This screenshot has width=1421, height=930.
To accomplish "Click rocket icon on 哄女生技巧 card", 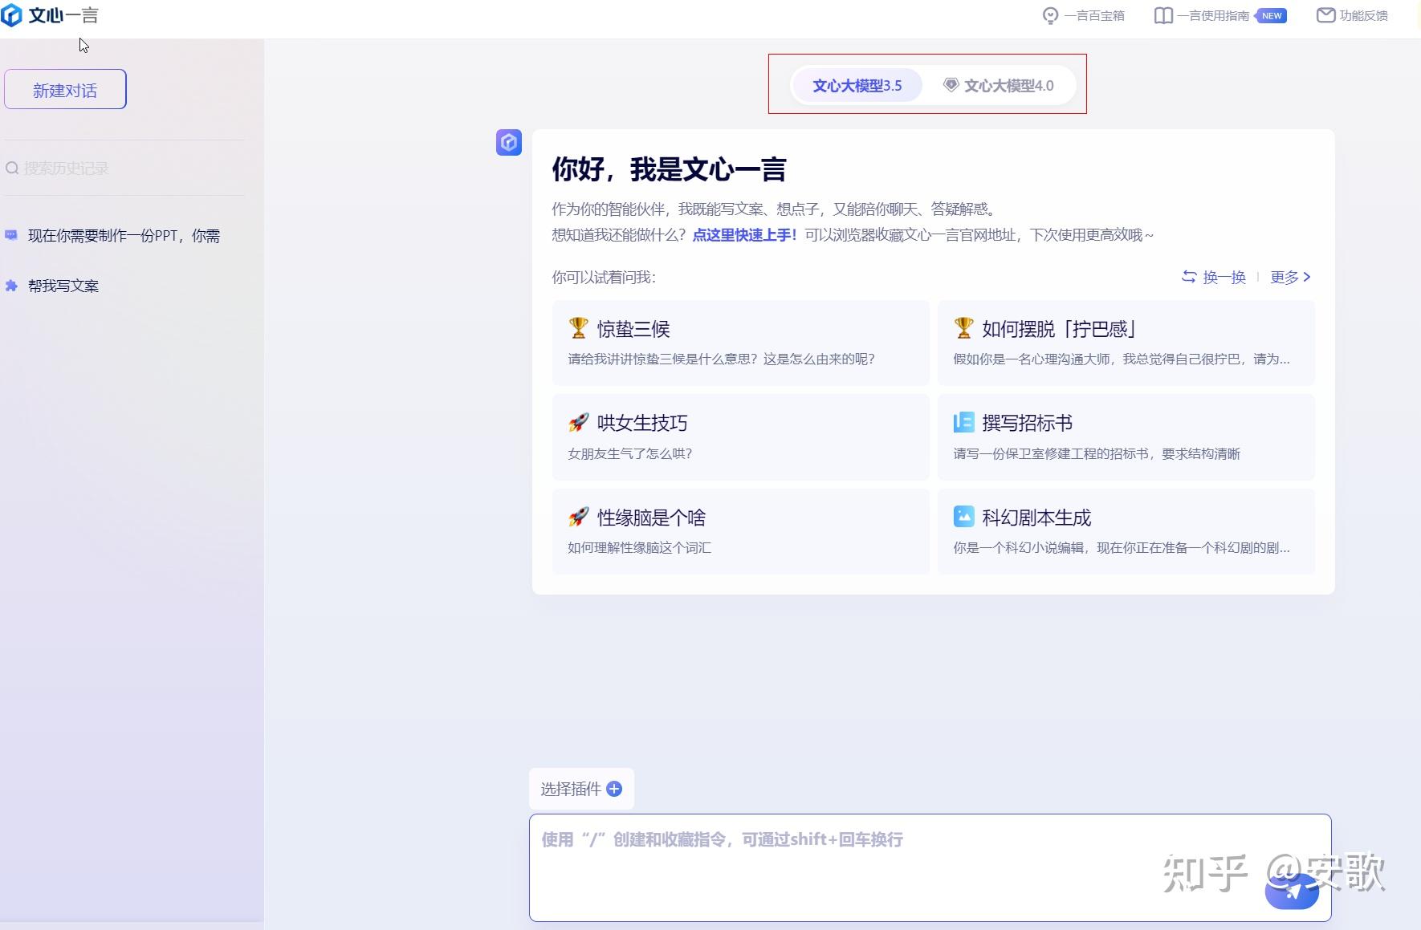I will coord(578,423).
